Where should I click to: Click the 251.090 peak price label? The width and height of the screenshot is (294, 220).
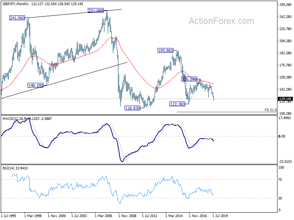(96, 11)
